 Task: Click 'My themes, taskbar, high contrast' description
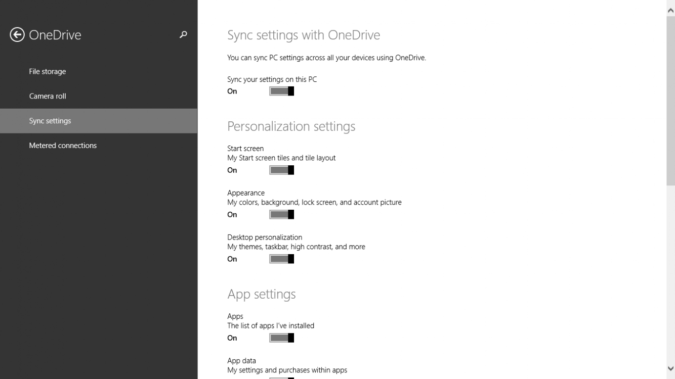click(x=296, y=247)
